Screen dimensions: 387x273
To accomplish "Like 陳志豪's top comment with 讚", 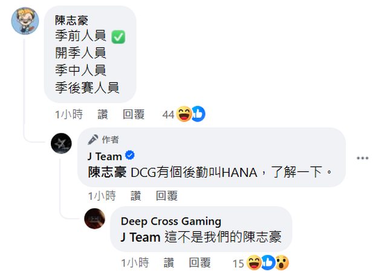I will coord(103,114).
